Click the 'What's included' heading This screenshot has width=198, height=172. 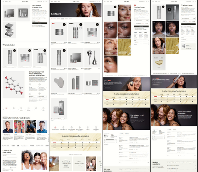pyautogui.click(x=9, y=45)
